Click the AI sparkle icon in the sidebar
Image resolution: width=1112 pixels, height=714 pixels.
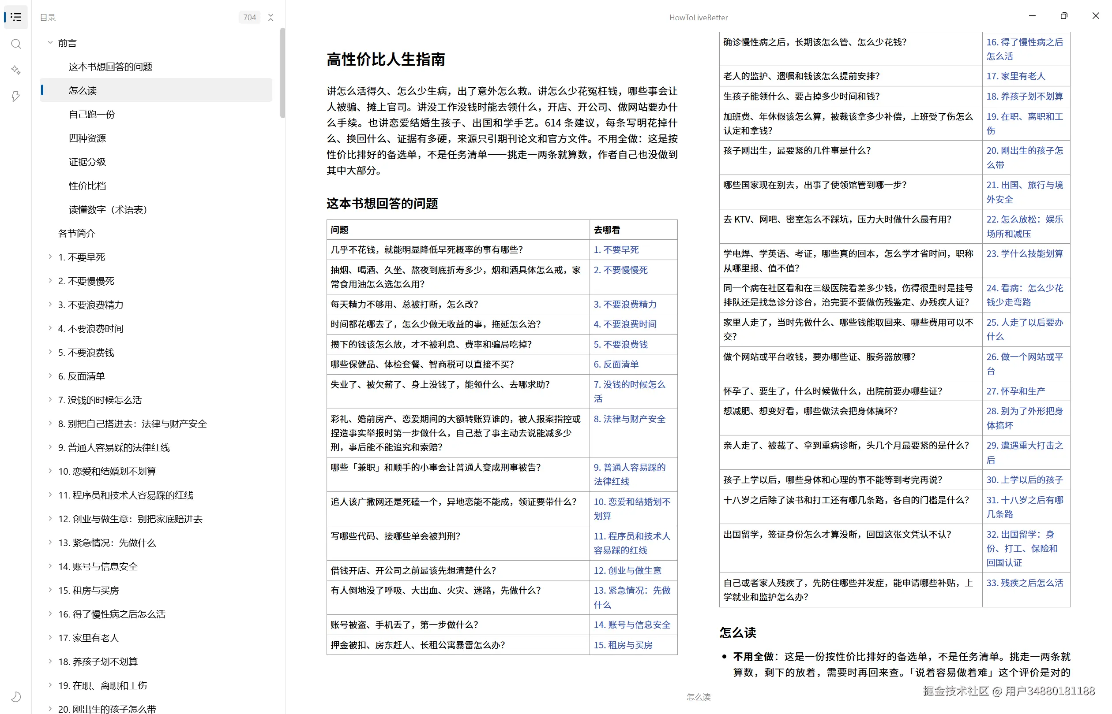click(x=16, y=70)
